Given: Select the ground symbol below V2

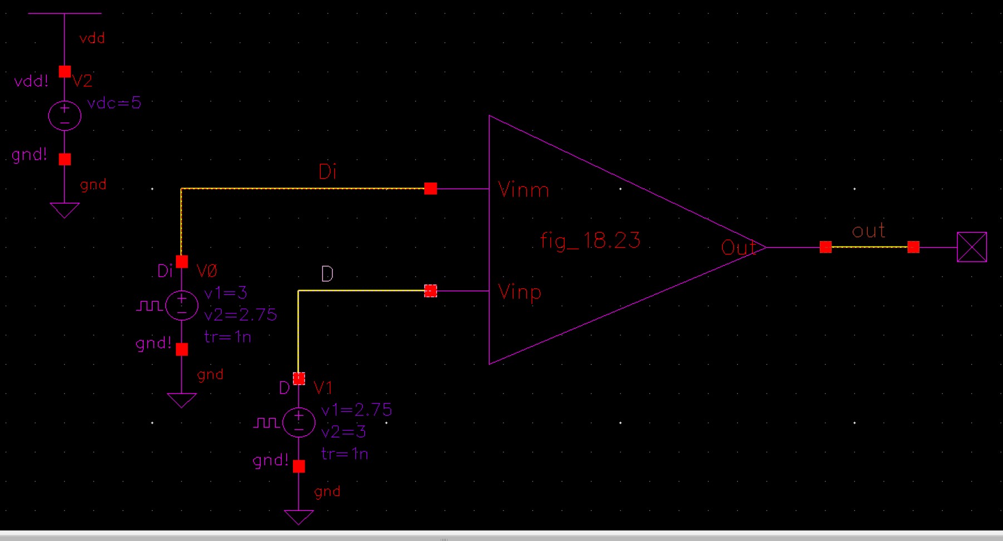Looking at the screenshot, I should coord(65,209).
